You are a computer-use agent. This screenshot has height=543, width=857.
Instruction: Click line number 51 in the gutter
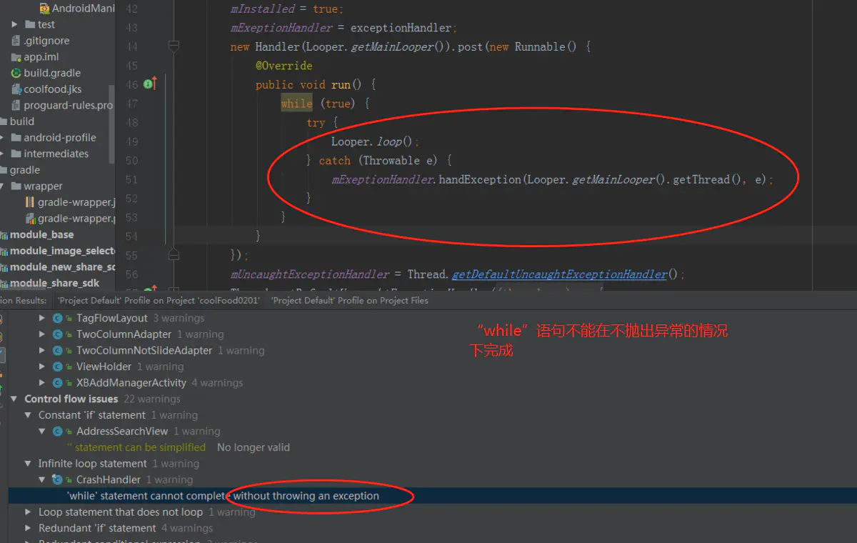click(x=131, y=179)
